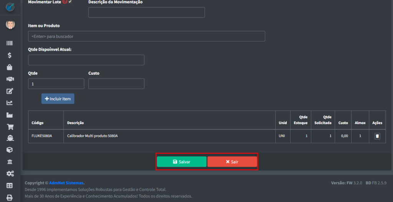393x202 pixels.
Task: Focus the Item ou Produto search field
Action: tap(146, 36)
